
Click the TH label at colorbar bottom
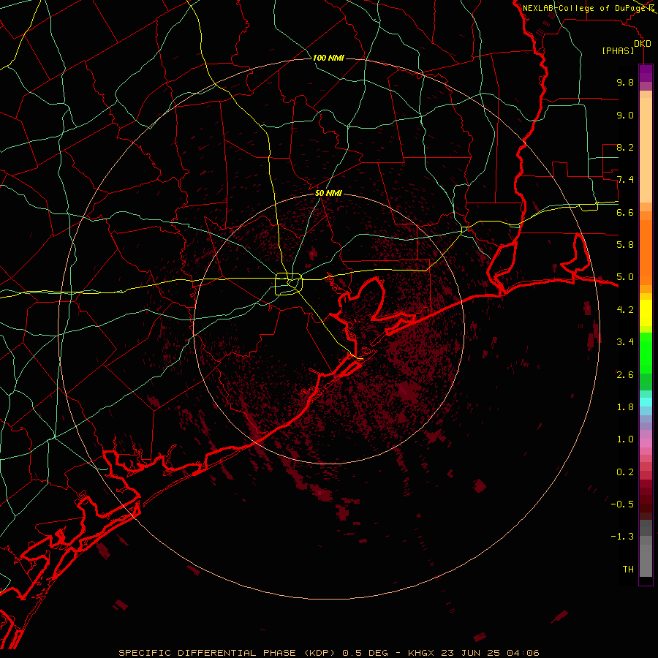(628, 570)
